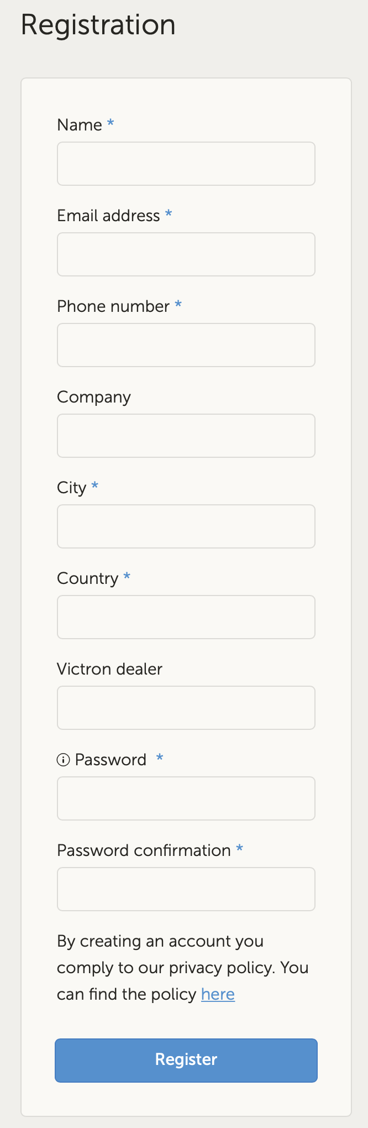Click the info icon beside Password
368x1128 pixels.
coord(63,760)
